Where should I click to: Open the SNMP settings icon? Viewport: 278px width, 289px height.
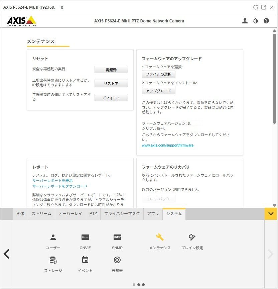[117, 237]
